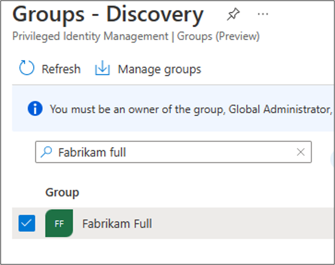
Task: Click the Manage groups text label
Action: point(160,69)
